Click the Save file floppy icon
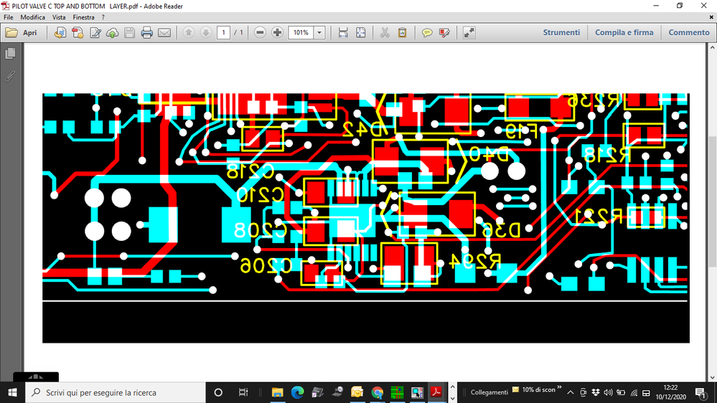Viewport: 717px width, 403px height. pyautogui.click(x=129, y=32)
